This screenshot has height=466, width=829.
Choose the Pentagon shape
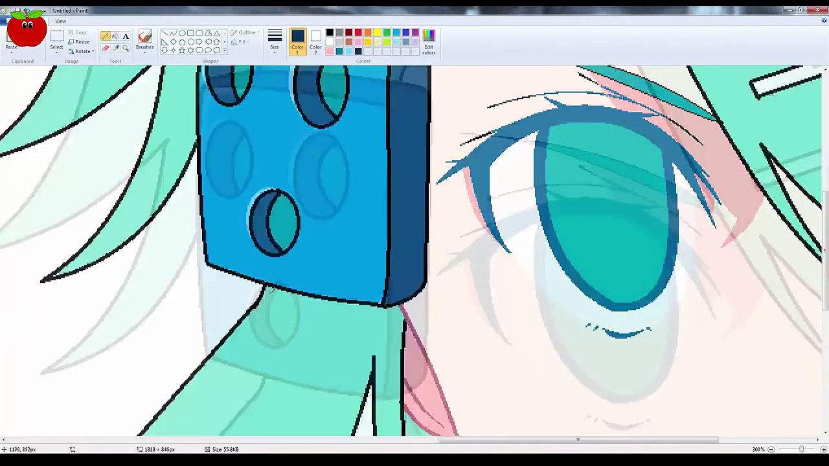pyautogui.click(x=182, y=42)
